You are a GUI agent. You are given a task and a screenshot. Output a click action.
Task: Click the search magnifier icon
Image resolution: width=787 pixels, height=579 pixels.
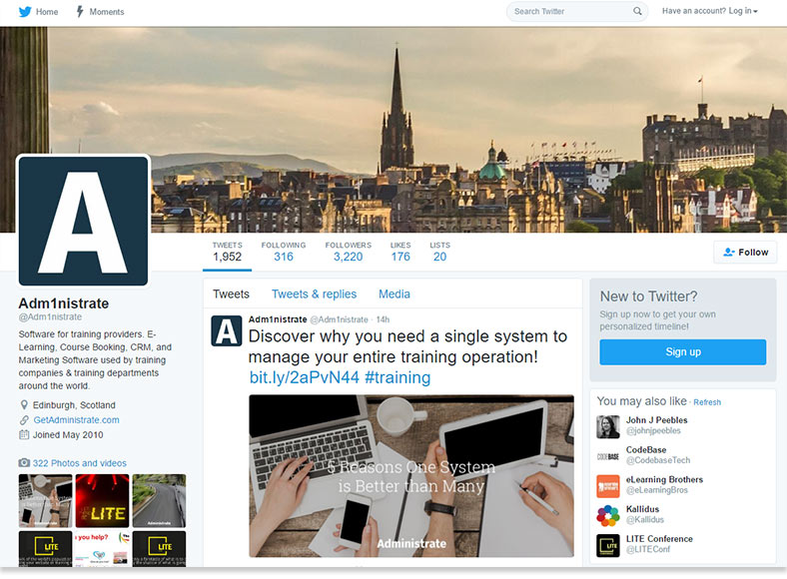637,11
